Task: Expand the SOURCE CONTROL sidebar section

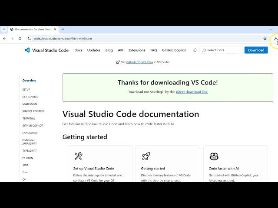Action: click(x=33, y=111)
